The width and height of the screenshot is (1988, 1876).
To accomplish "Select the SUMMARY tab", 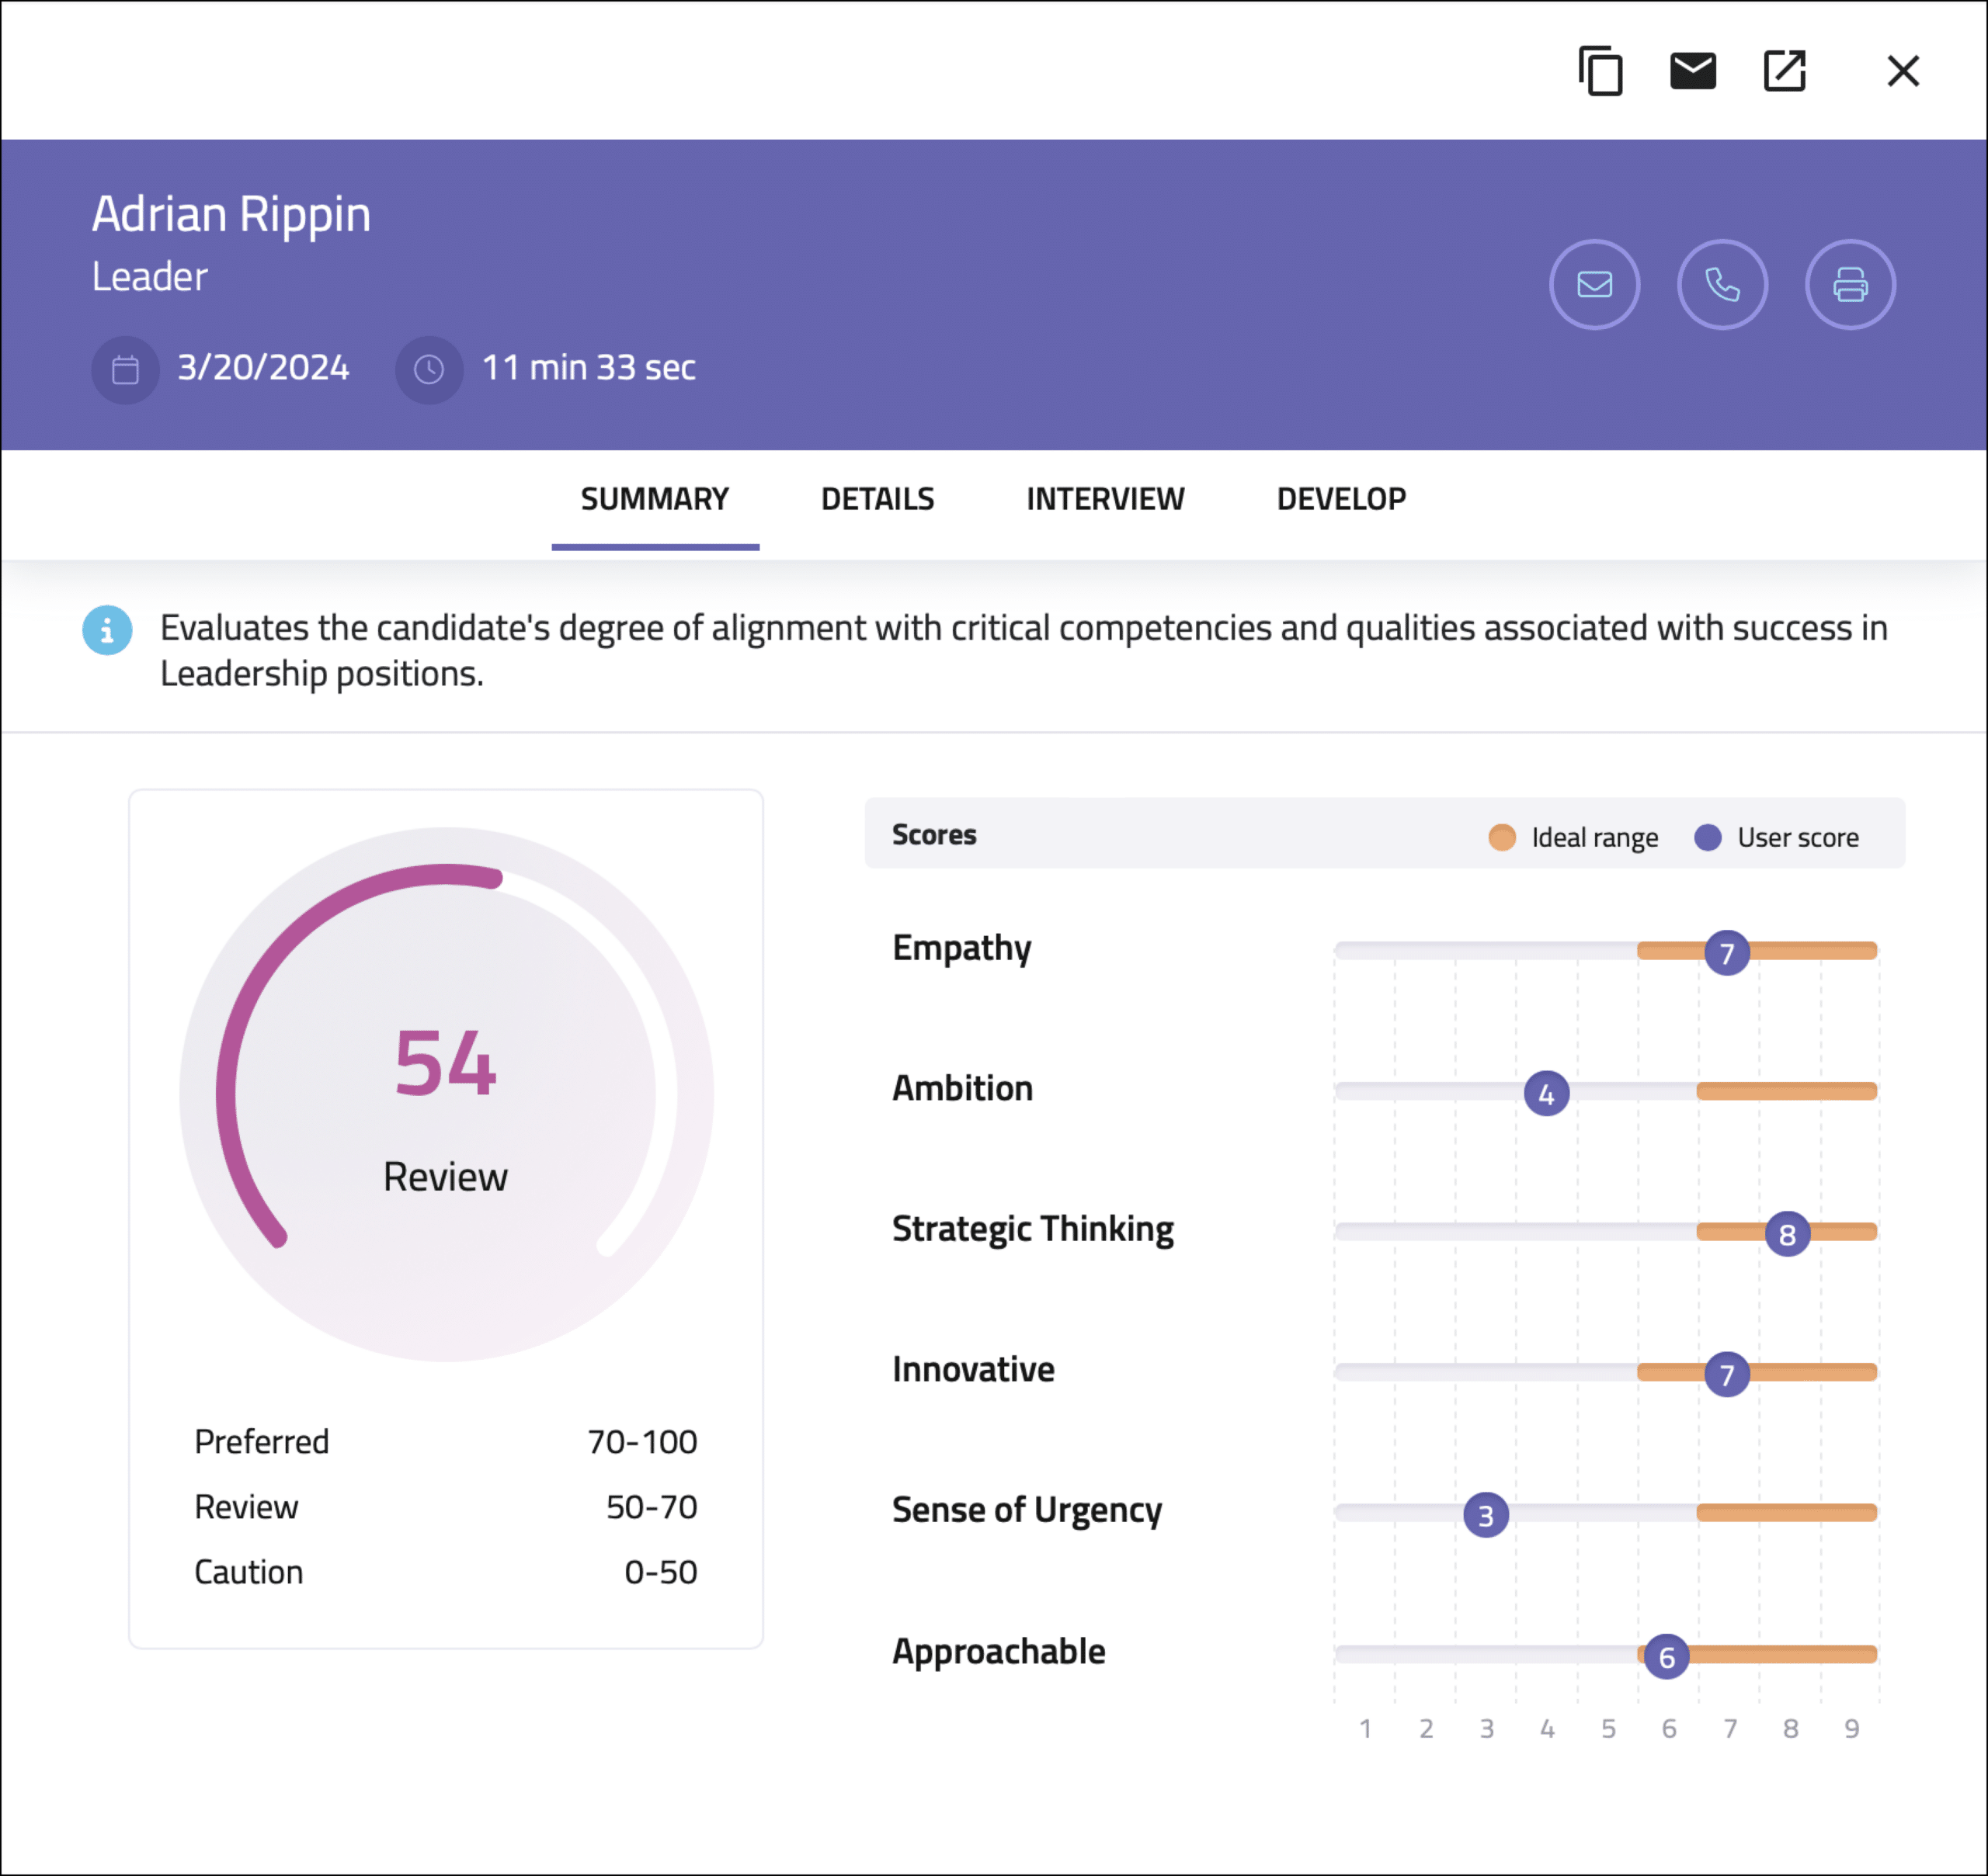I will click(x=655, y=499).
